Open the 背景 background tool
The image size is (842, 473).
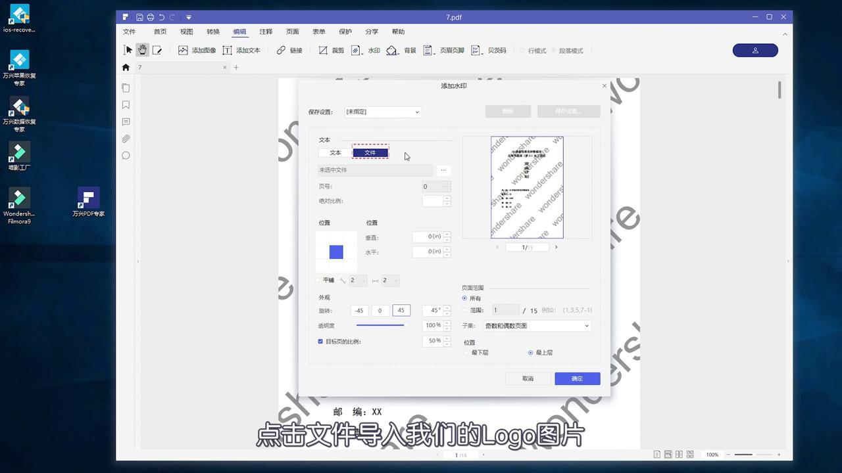pyautogui.click(x=401, y=50)
